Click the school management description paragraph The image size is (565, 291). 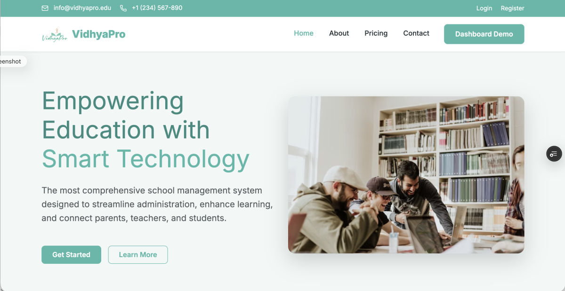[157, 204]
